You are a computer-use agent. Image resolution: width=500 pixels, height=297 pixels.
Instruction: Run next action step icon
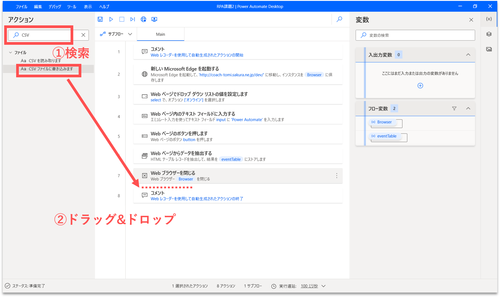click(x=132, y=19)
